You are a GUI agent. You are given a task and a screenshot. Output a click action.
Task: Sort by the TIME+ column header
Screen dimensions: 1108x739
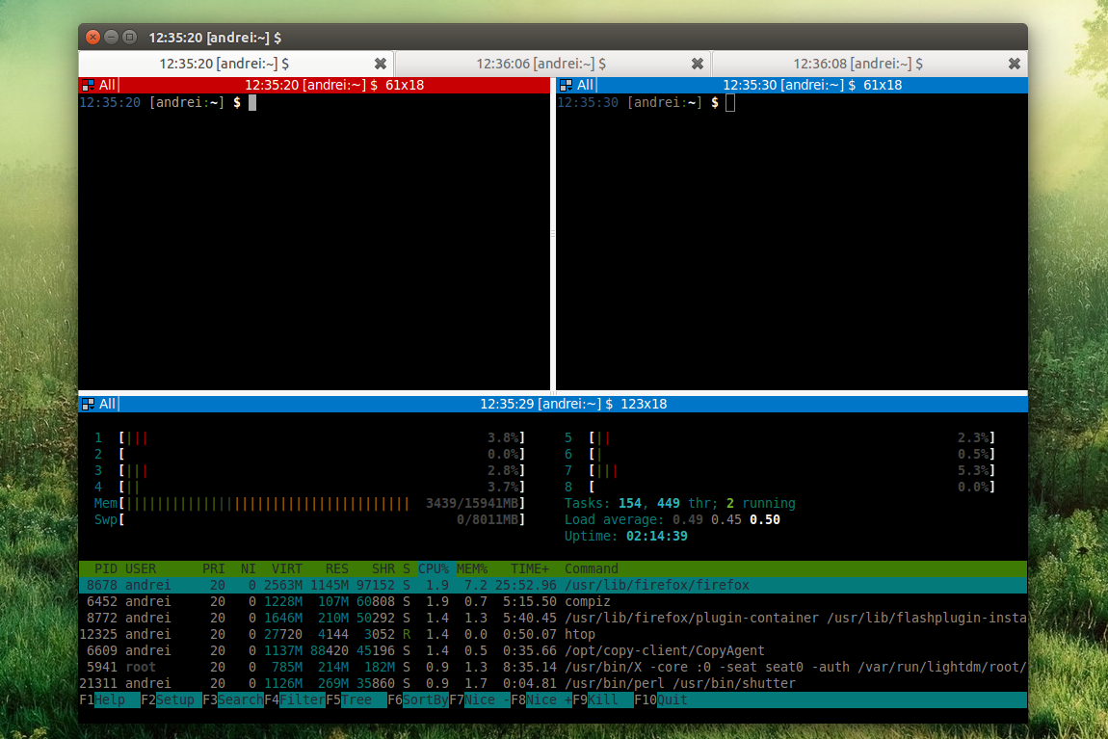[530, 568]
